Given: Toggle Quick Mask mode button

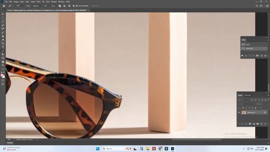Looking at the screenshot, I should click(3, 80).
